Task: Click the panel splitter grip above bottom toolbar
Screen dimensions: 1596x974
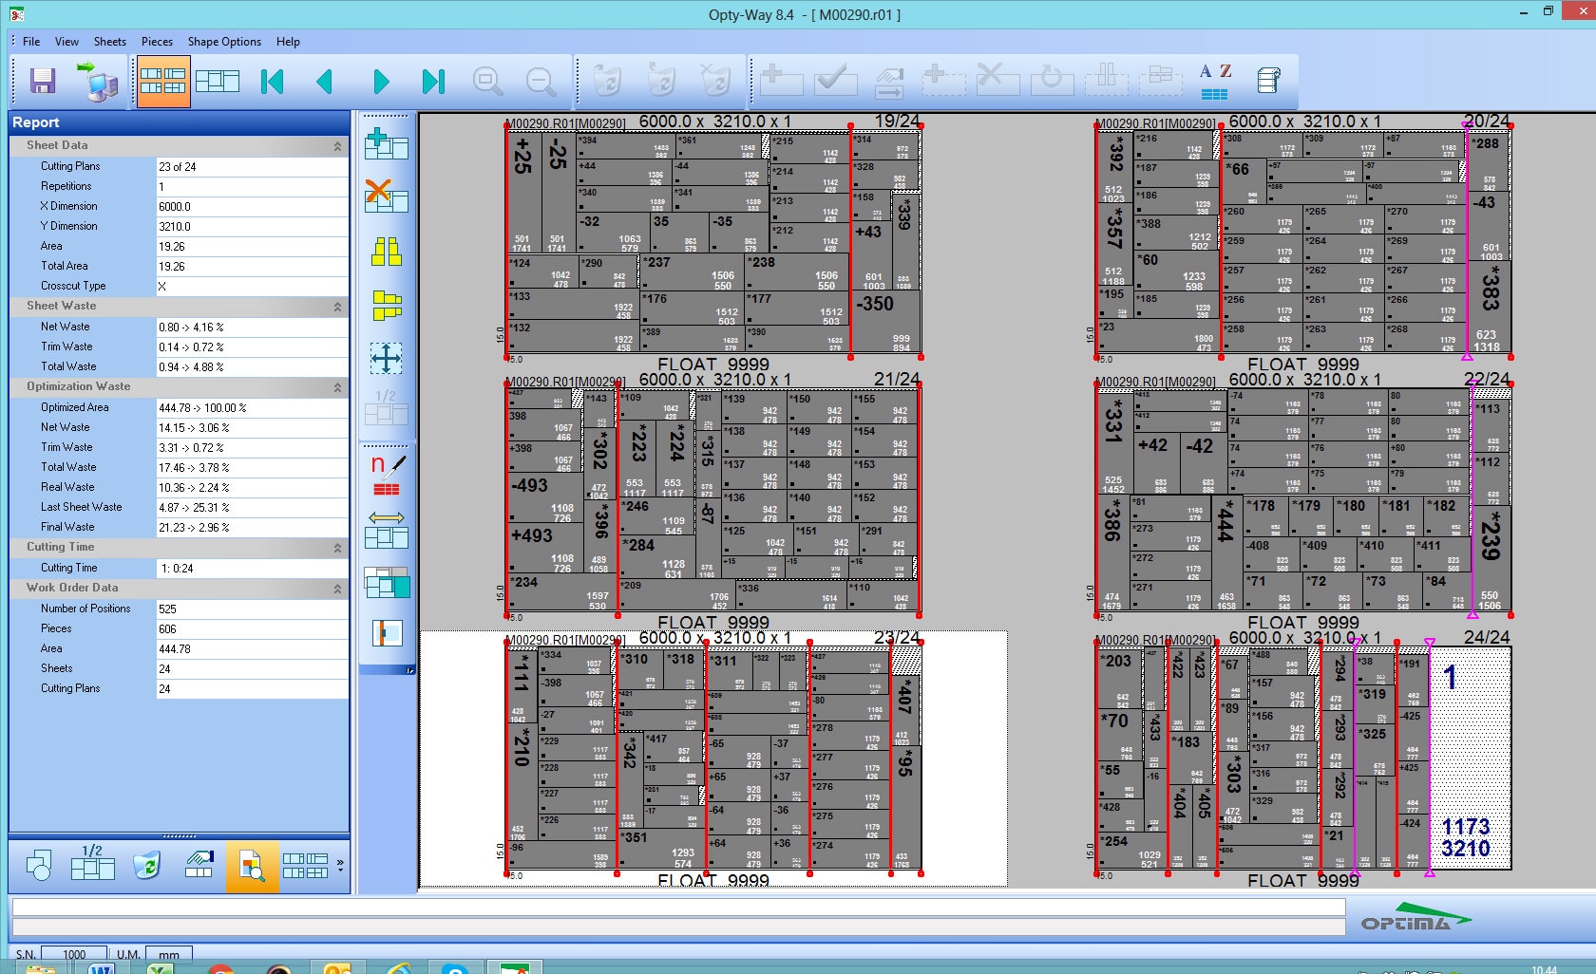Action: (x=180, y=836)
